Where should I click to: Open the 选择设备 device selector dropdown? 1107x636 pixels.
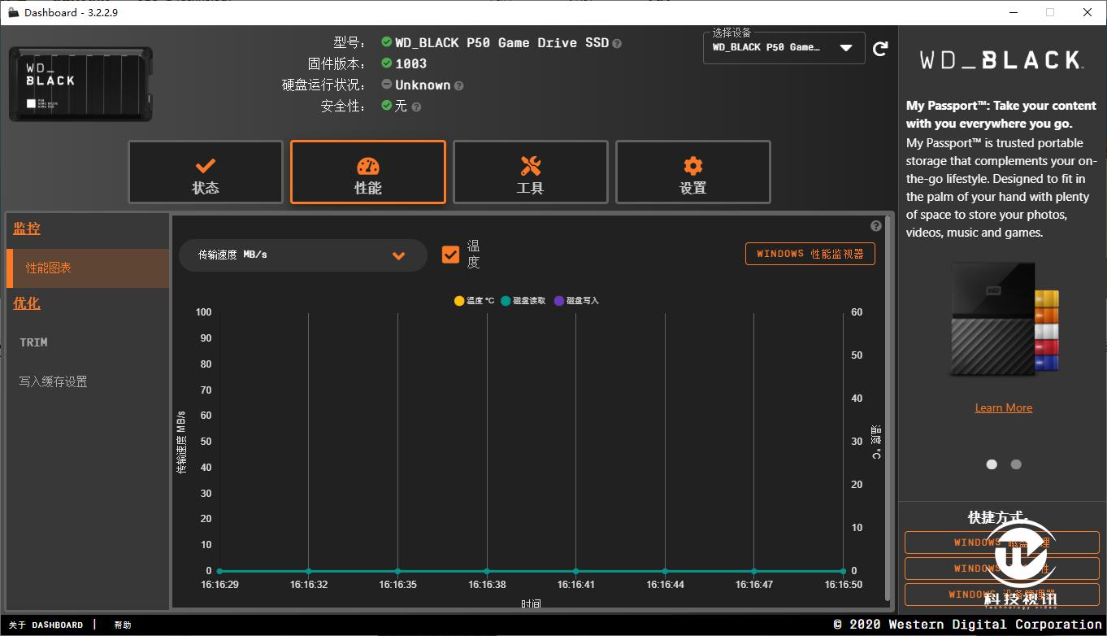(846, 48)
